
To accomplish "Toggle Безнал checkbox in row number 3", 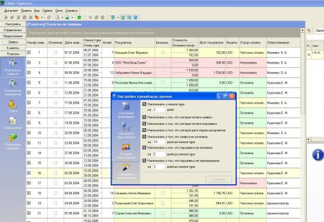I will (163, 62).
